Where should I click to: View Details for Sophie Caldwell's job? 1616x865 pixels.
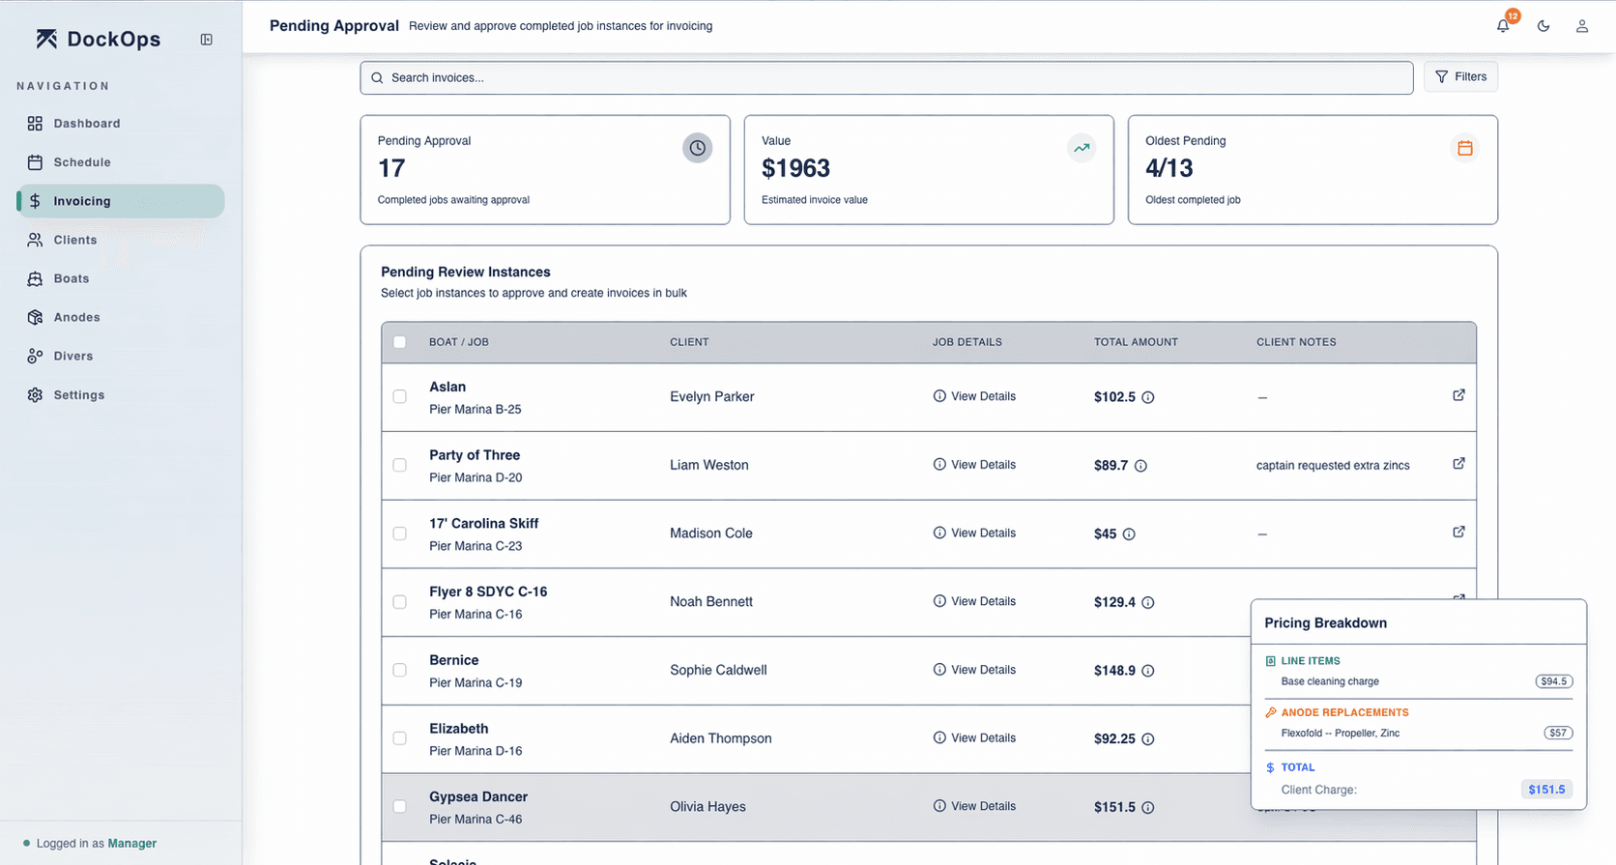pos(974,670)
